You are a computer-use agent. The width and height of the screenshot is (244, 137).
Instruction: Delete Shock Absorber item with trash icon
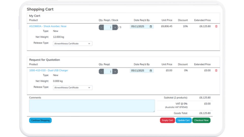tap(216, 26)
